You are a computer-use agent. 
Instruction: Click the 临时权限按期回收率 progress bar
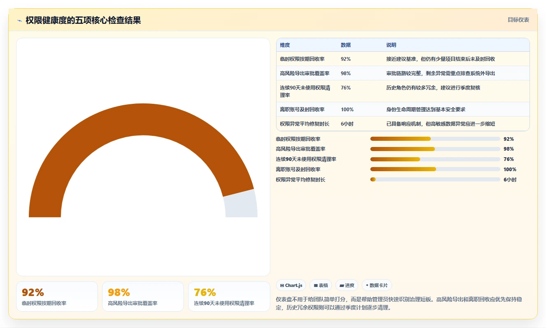(435, 139)
